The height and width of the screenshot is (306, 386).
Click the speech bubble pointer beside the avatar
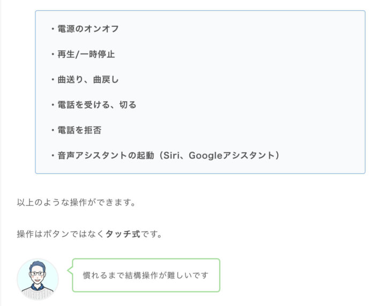coord(70,270)
